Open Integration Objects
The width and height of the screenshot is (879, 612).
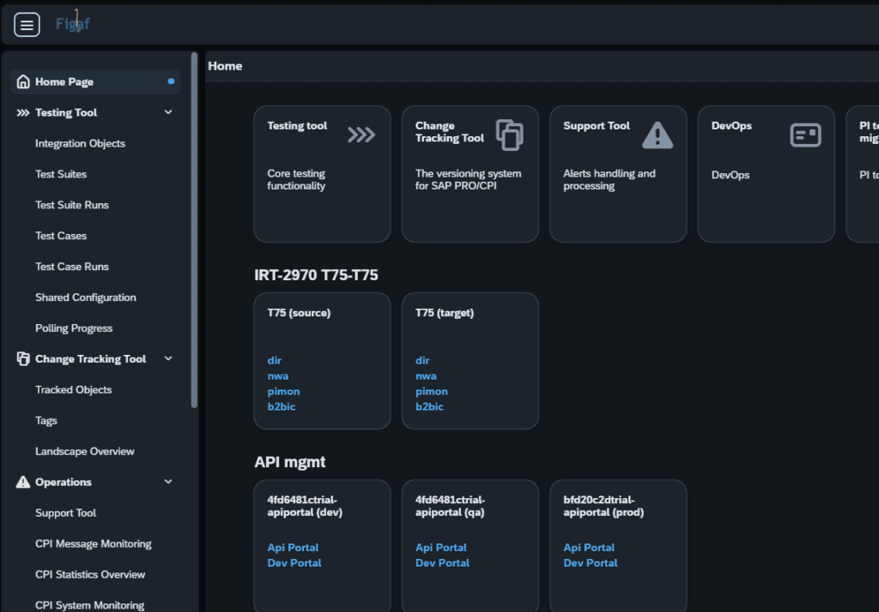[80, 143]
